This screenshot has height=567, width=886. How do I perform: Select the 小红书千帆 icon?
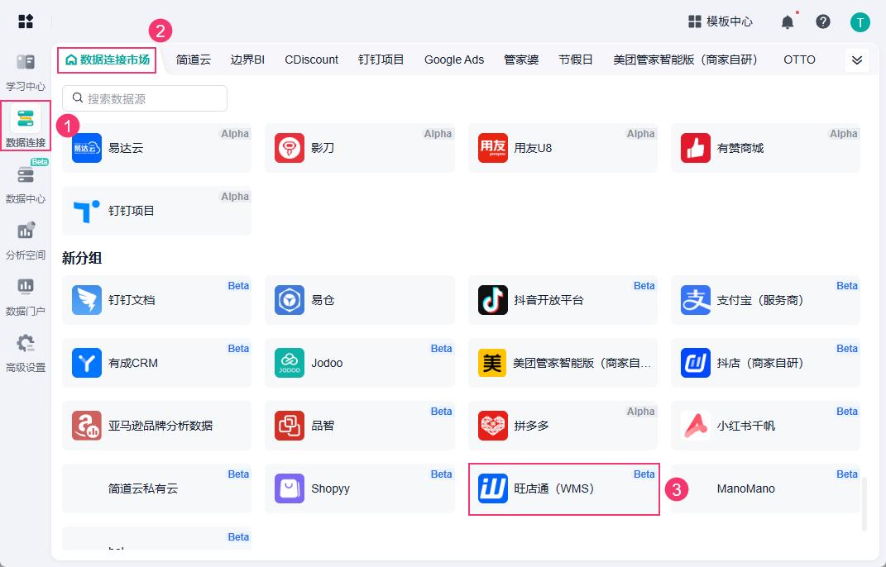[696, 425]
